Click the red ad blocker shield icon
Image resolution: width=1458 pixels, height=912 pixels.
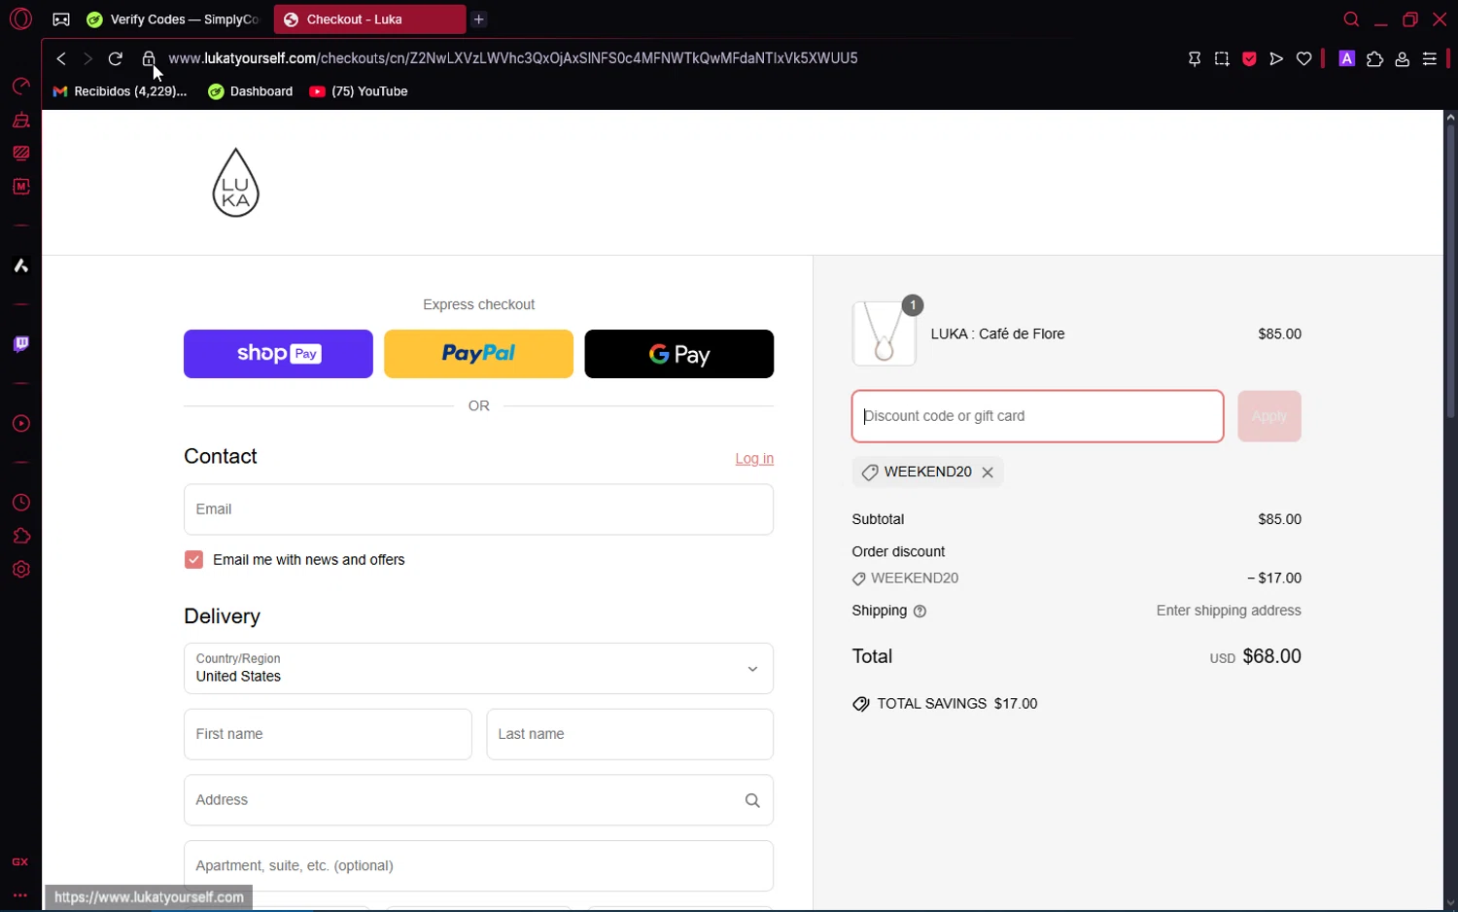pyautogui.click(x=1249, y=59)
